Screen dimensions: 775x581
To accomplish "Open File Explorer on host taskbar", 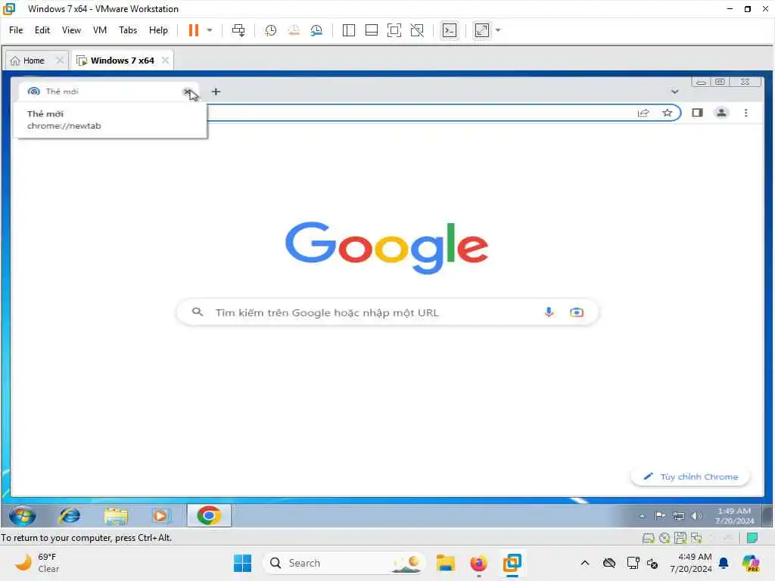I will pos(445,563).
